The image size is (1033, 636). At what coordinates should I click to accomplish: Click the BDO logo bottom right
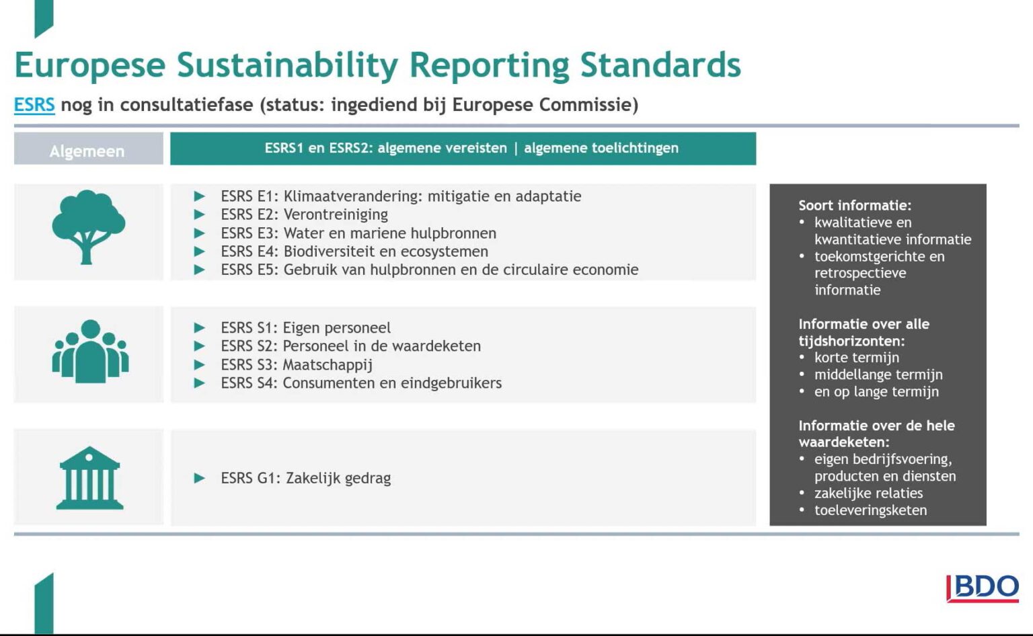[984, 587]
